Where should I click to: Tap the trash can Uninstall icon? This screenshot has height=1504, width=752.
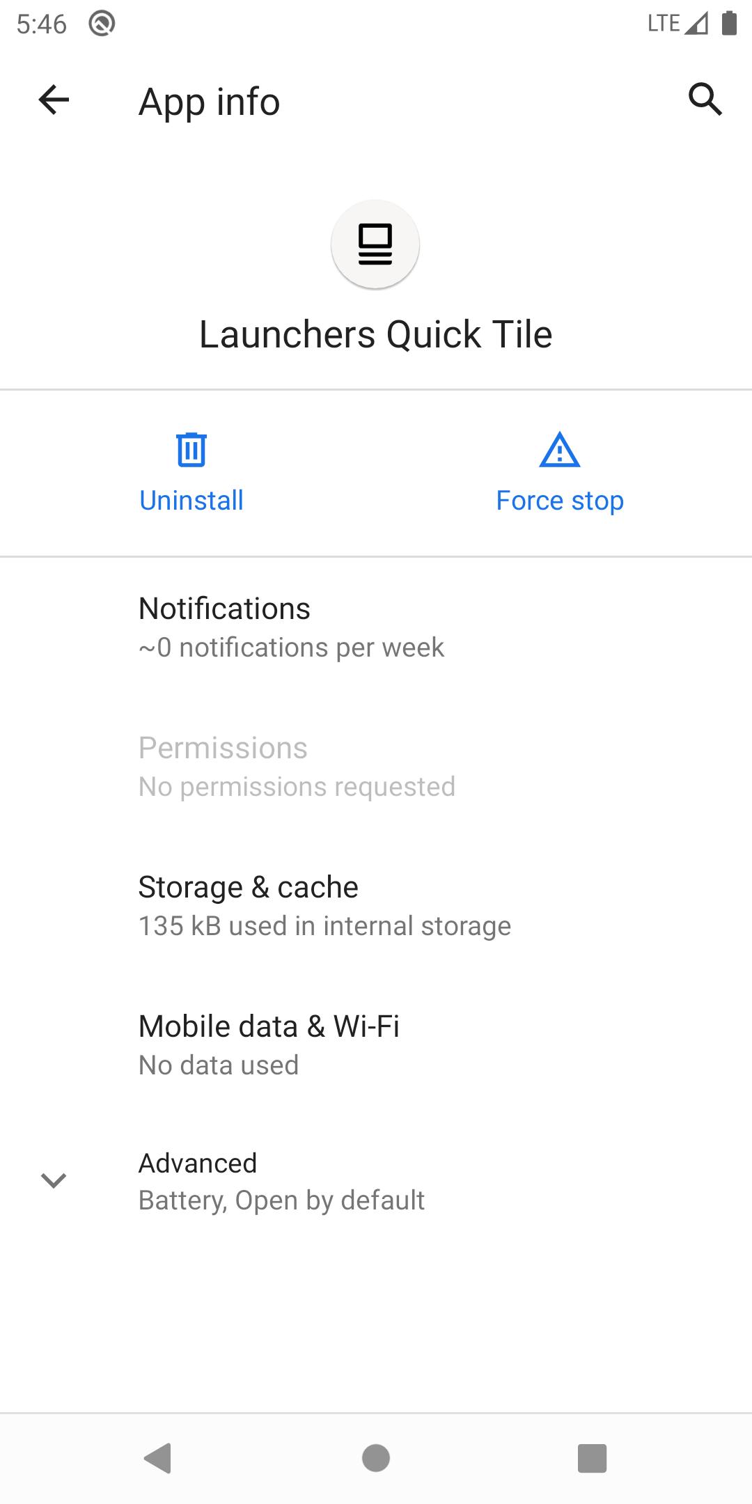[x=191, y=449]
